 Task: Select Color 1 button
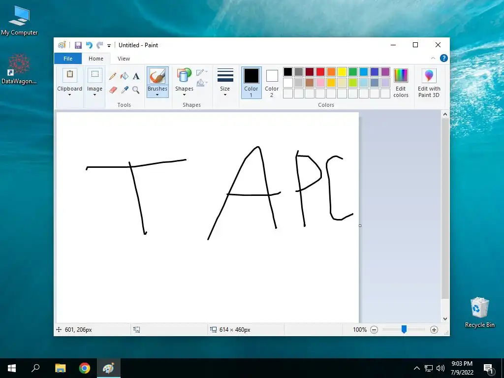tap(251, 82)
